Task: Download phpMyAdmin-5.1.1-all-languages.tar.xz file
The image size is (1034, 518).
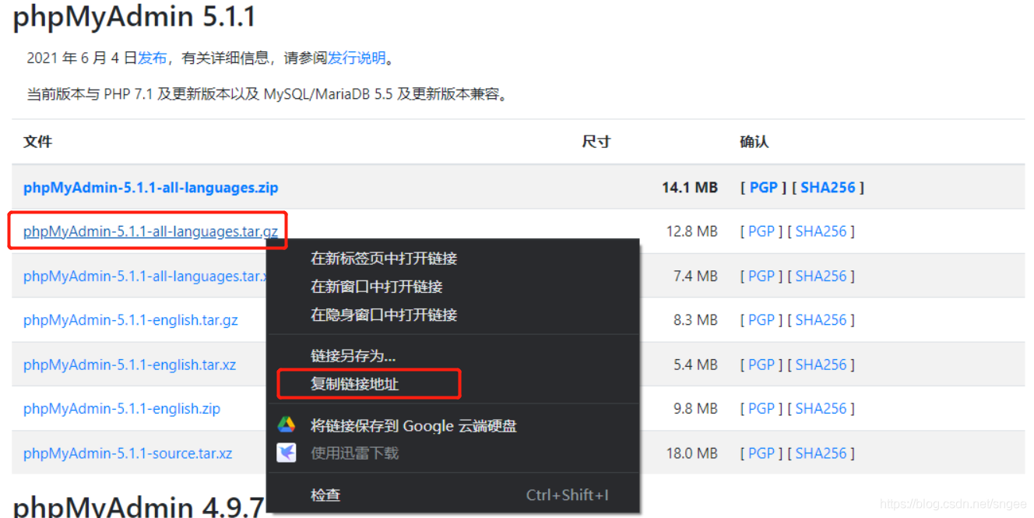Action: (x=145, y=277)
